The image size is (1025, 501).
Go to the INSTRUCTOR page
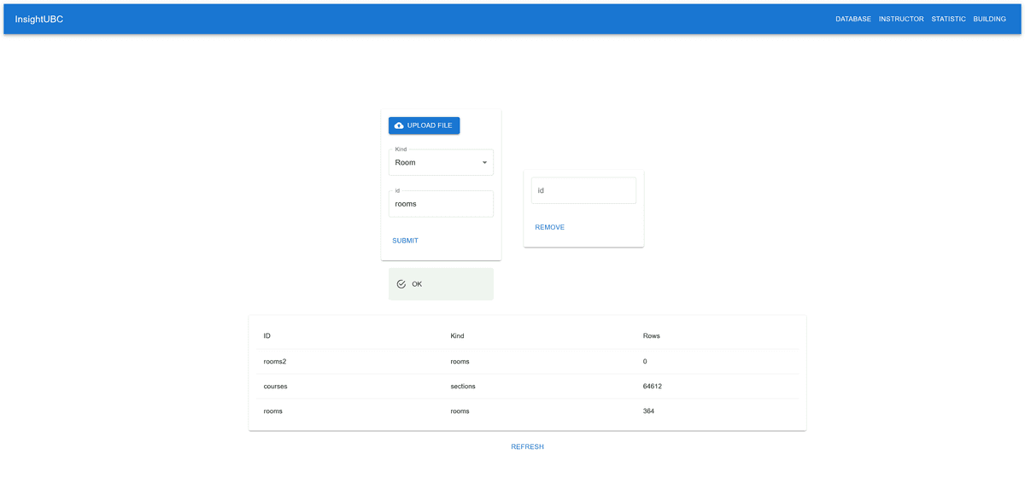901,19
